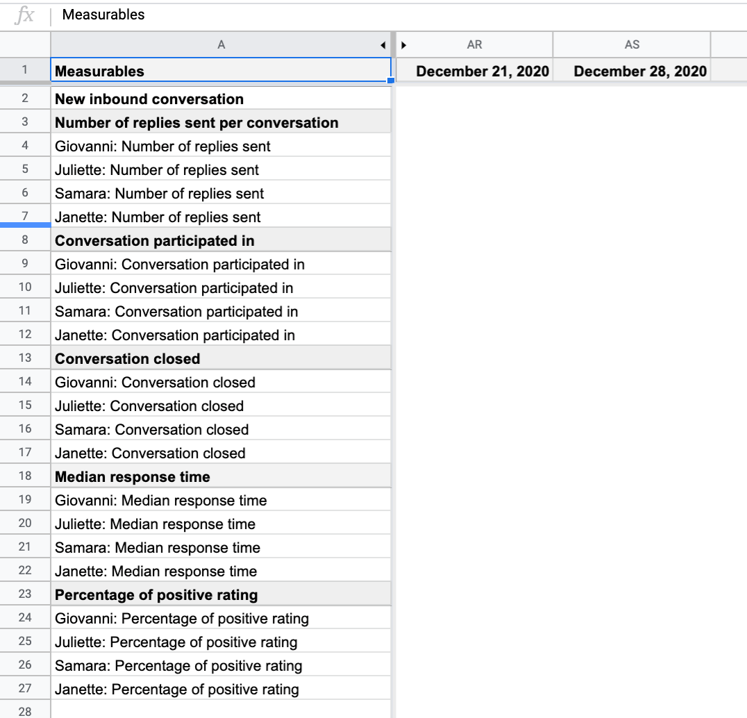Select Janette: Number of replies sent cell
The width and height of the screenshot is (747, 718).
pyautogui.click(x=221, y=217)
